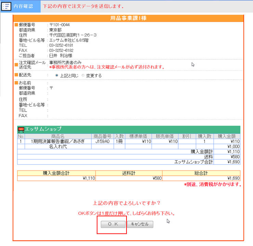Viewport: 253px width, 246px height.
Task: Click the 購入数 column header
Action: 204,136
